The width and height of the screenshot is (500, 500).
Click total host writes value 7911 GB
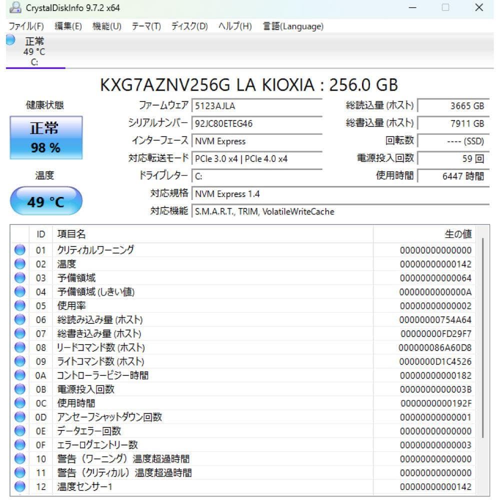tap(453, 123)
